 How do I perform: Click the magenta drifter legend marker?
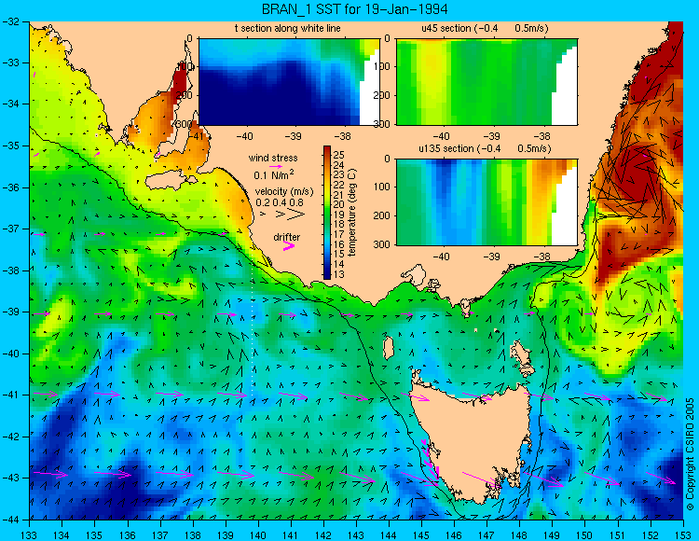click(289, 246)
